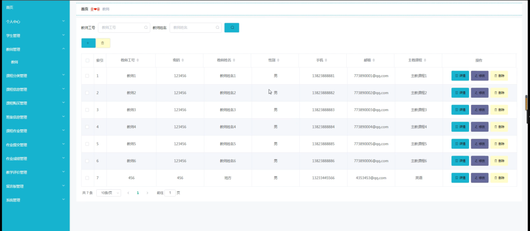The width and height of the screenshot is (530, 231).
Task: Click the 主教课程4 cell
Action: (418, 127)
